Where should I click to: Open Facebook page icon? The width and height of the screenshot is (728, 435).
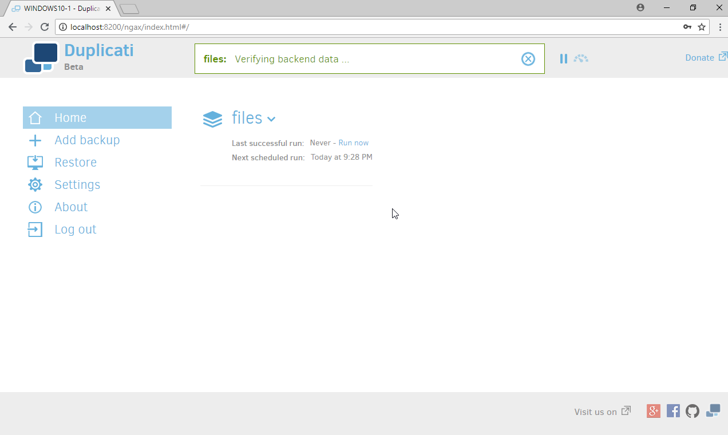[673, 411]
